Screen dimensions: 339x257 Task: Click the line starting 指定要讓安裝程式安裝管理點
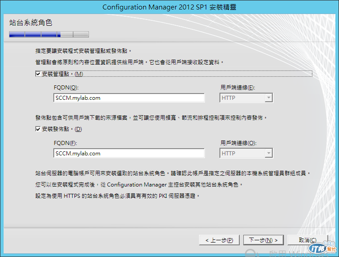(x=83, y=51)
